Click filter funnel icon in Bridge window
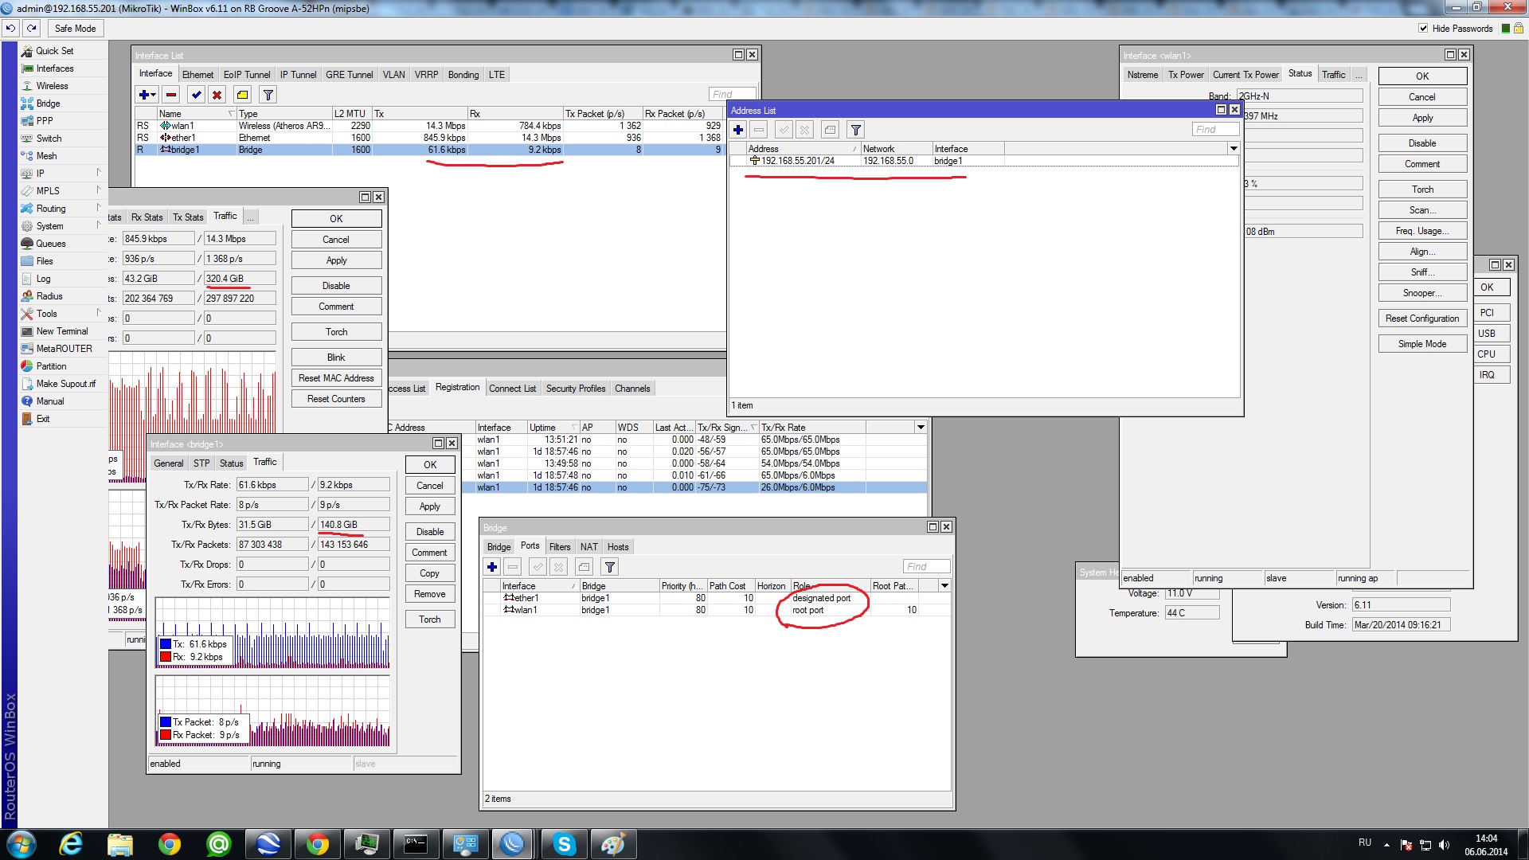The width and height of the screenshot is (1529, 860). [610, 567]
